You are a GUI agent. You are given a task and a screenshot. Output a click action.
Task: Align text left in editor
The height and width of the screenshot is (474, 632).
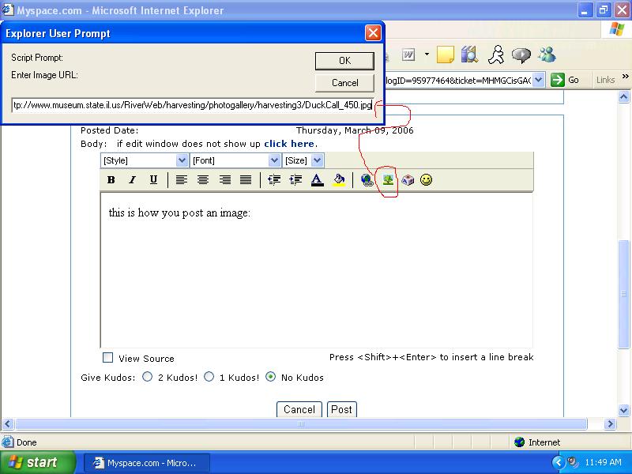pyautogui.click(x=182, y=180)
